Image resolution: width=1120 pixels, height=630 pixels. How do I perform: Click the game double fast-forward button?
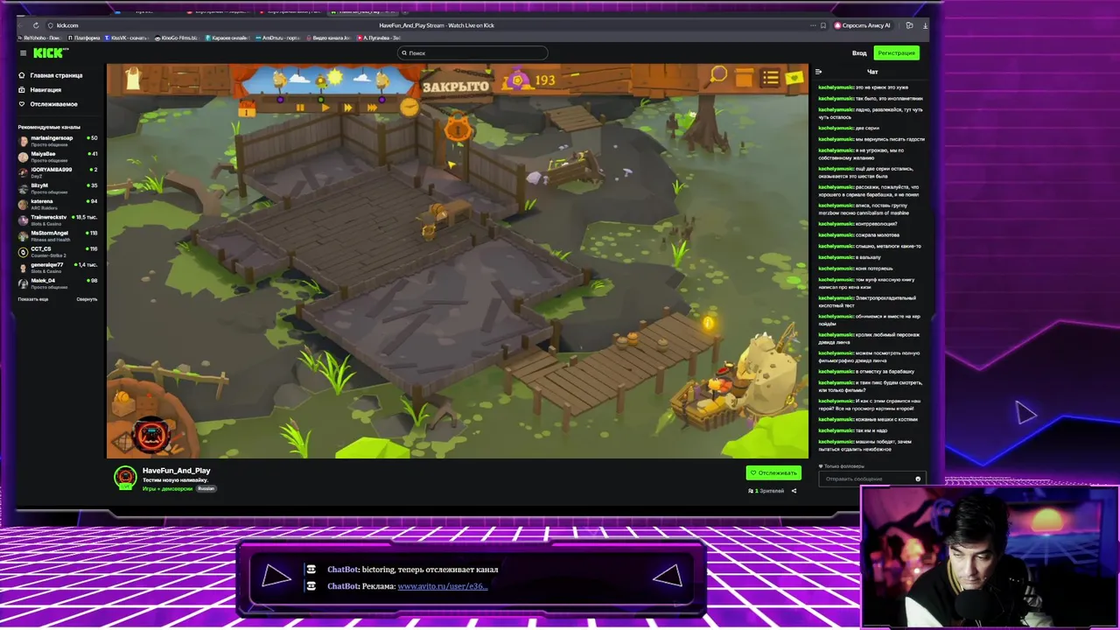[347, 108]
